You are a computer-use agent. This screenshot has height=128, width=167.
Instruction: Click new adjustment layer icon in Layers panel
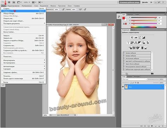coord(152,126)
